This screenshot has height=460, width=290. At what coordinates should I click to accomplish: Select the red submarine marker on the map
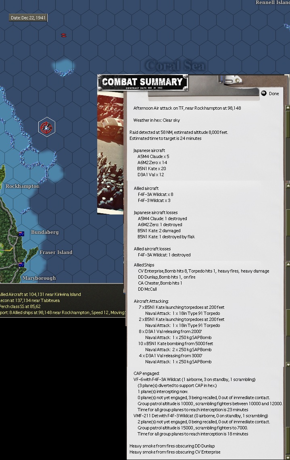(x=63, y=35)
